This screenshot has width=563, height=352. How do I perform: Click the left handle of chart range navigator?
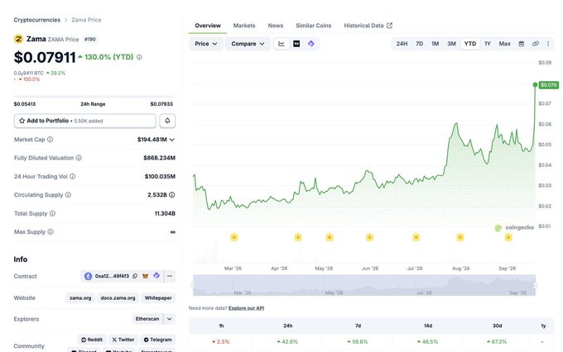coord(193,285)
